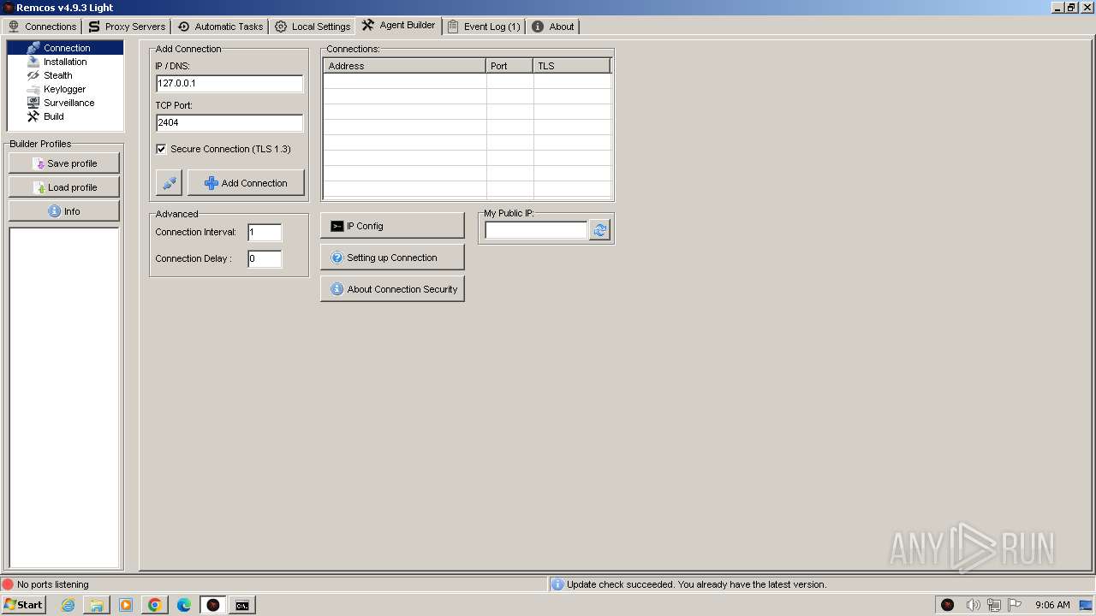Select Installation in the builder list
Screen dimensions: 1096x616
[x=65, y=62]
